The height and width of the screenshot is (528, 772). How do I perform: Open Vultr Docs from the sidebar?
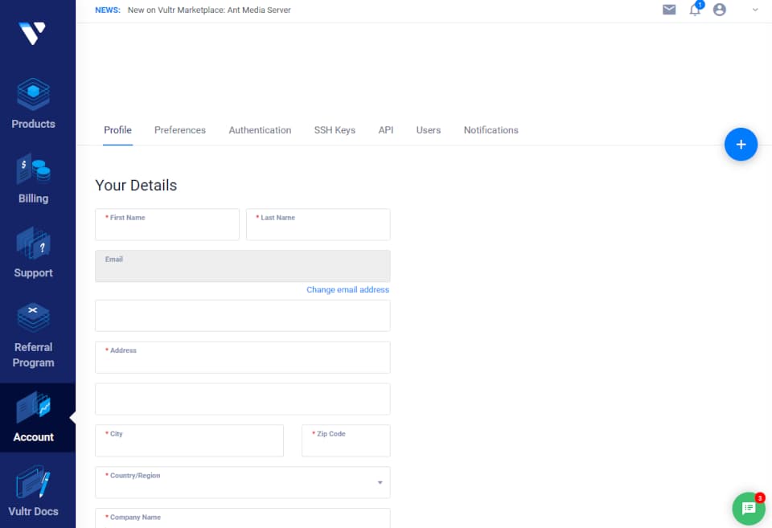(33, 491)
